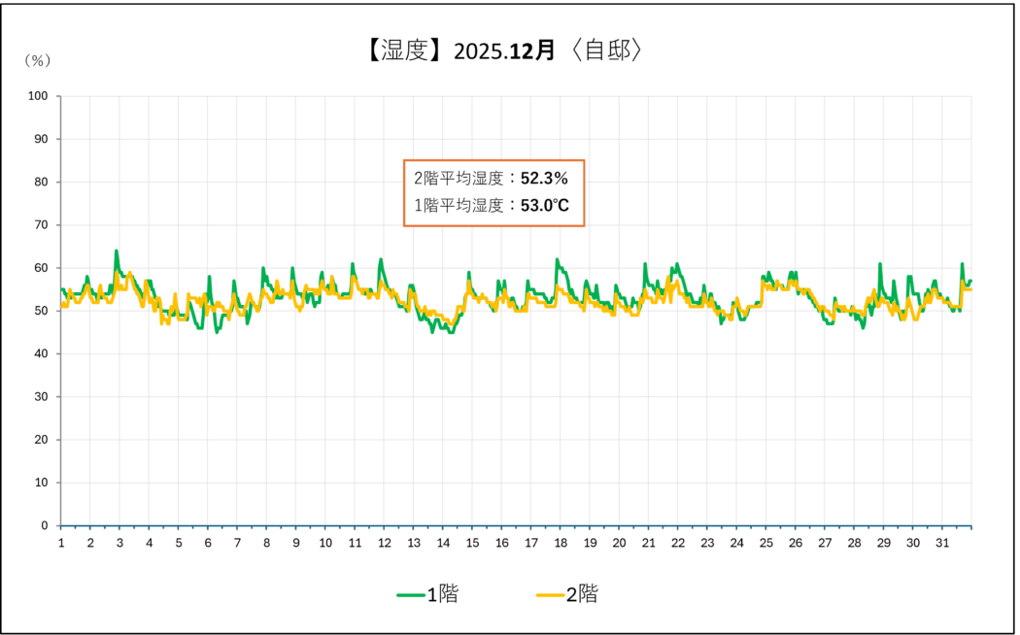
Task: Click day 15 on the horizontal axis
Action: 472,543
